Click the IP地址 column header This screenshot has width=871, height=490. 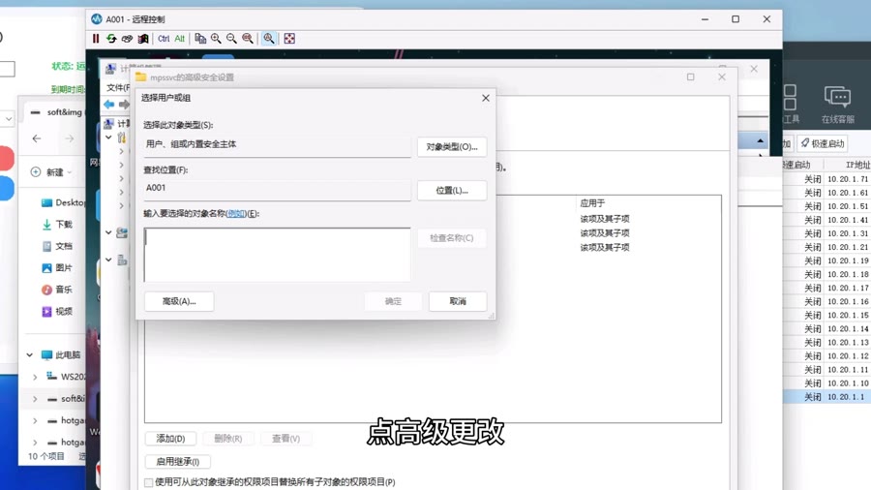857,165
